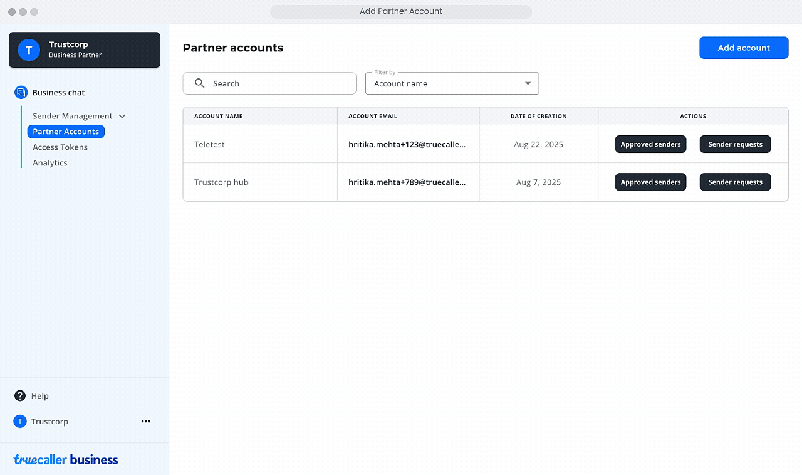The image size is (802, 475).
Task: View Approved senders for Teletest
Action: tap(650, 144)
